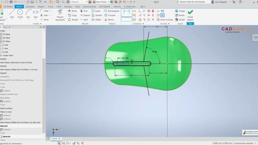Click the Save icon in quick access toolbar
This screenshot has height=145, width=258.
click(x=11, y=2)
